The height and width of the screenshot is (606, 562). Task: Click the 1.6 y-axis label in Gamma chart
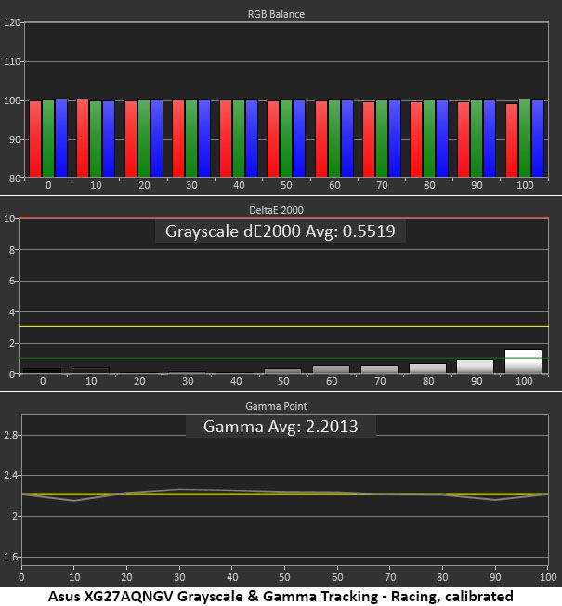point(10,557)
